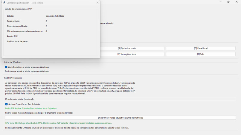Click the 'Red P2P voluntaria' section title

point(13,78)
